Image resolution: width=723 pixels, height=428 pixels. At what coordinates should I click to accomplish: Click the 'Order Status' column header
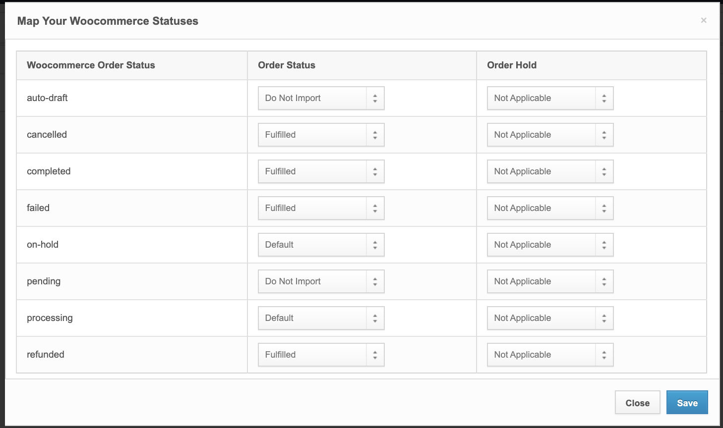tap(287, 65)
